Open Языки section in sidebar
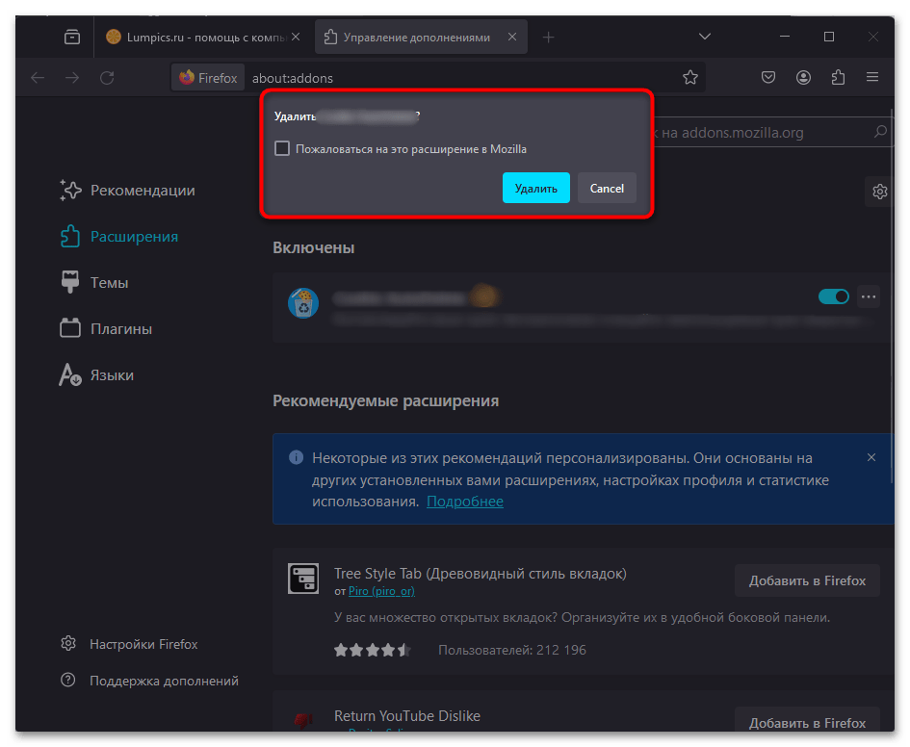Viewport: 910px width, 747px height. [x=96, y=375]
